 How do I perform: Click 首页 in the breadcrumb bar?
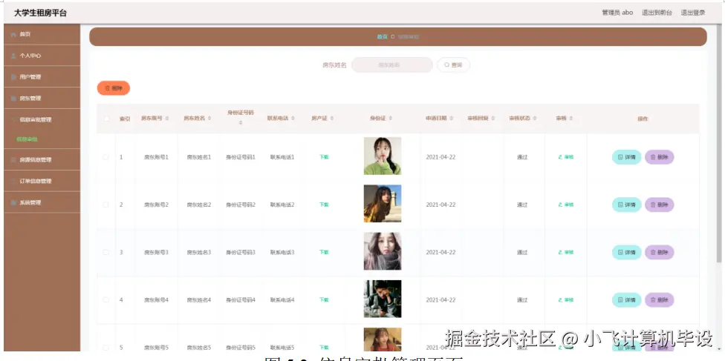[382, 37]
